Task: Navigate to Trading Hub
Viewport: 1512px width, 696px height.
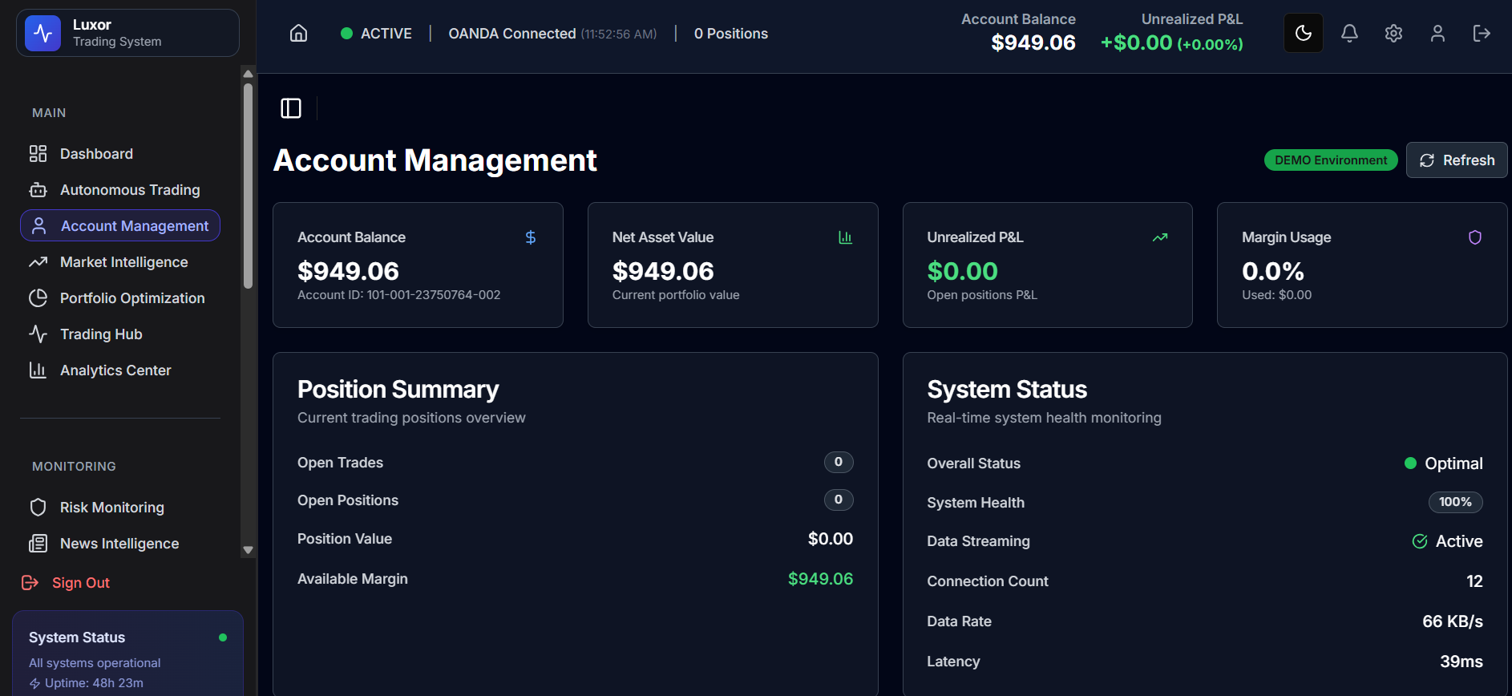Action: (101, 334)
